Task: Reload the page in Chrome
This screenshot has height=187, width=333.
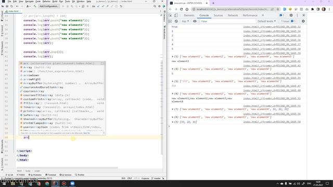Action: point(182,9)
